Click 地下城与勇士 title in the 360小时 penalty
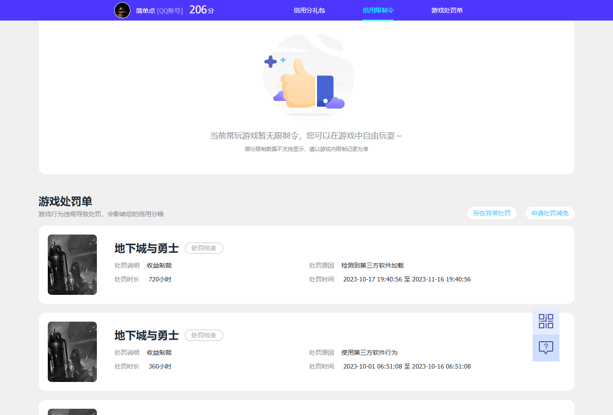Image resolution: width=613 pixels, height=415 pixels. 146,335
